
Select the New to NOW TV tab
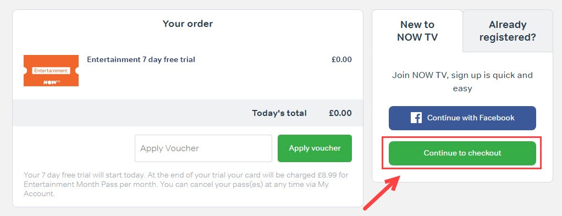pyautogui.click(x=417, y=31)
